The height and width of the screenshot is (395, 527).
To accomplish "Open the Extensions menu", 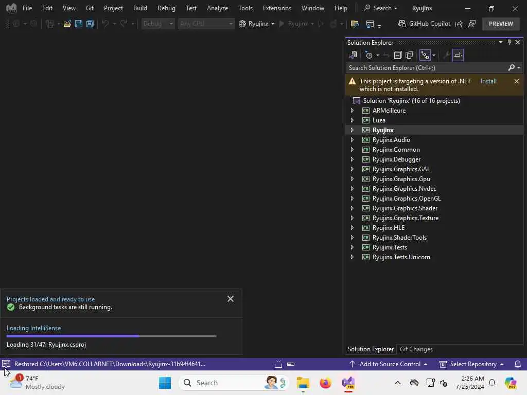I will [x=277, y=8].
